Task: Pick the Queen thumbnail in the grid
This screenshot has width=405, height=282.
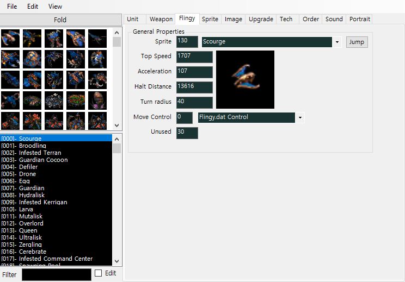Action: tap(76, 80)
